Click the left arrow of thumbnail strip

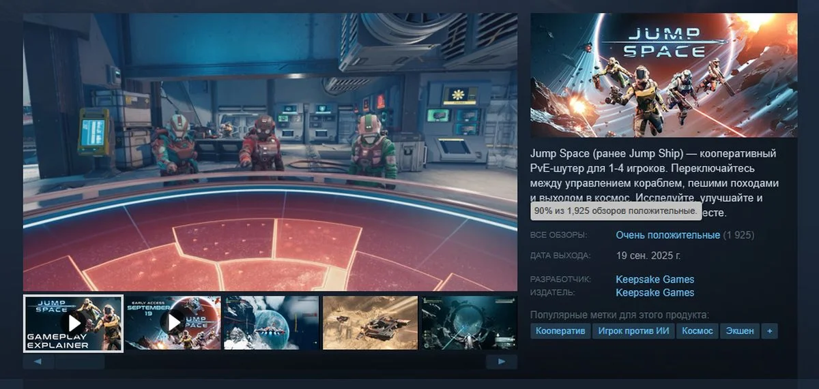(38, 362)
